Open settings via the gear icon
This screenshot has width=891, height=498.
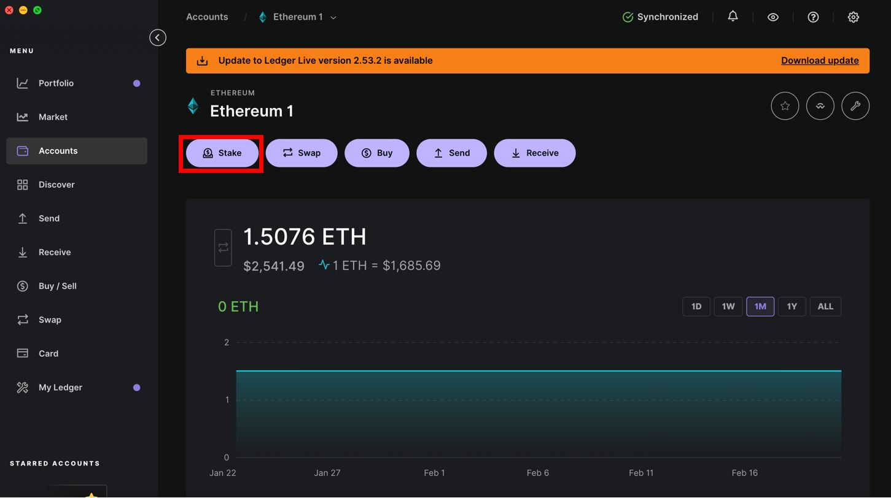[854, 17]
